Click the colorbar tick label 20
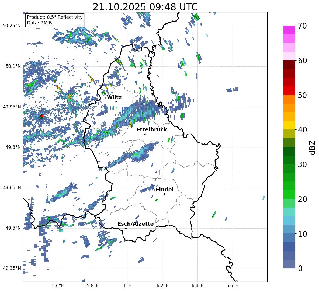 tap(302, 199)
